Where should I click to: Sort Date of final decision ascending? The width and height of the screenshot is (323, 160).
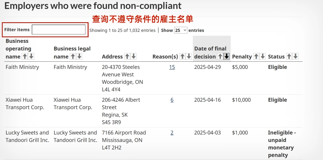[x=220, y=56]
